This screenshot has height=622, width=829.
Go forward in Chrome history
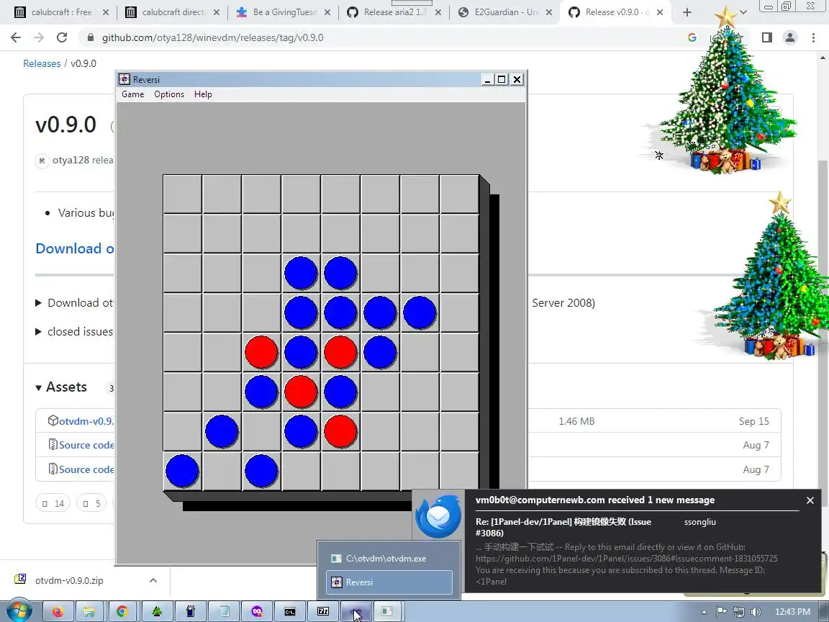39,37
